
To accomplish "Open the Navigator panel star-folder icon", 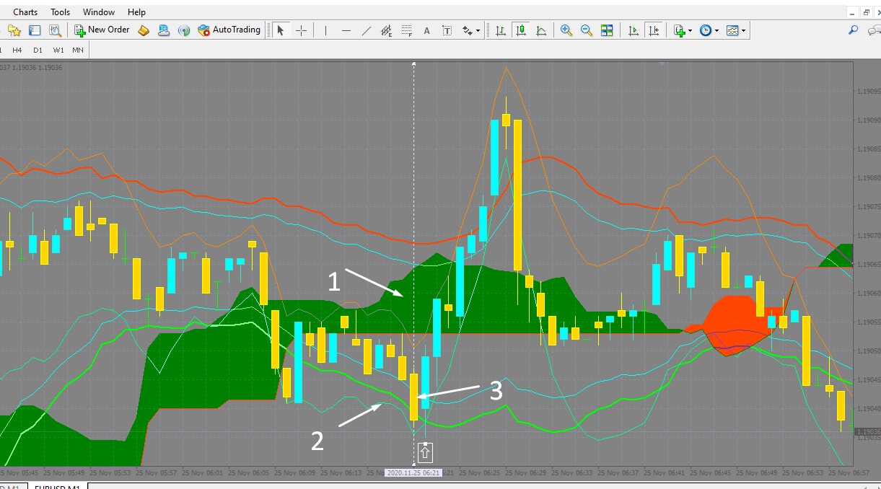I will pyautogui.click(x=14, y=30).
